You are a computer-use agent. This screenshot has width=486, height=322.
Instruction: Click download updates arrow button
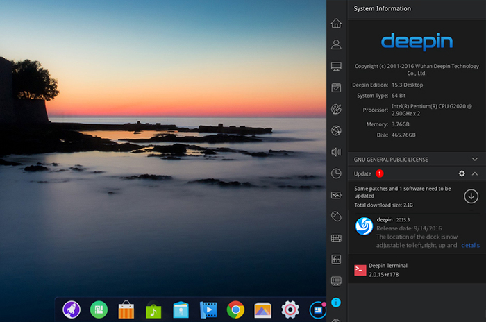click(x=471, y=196)
